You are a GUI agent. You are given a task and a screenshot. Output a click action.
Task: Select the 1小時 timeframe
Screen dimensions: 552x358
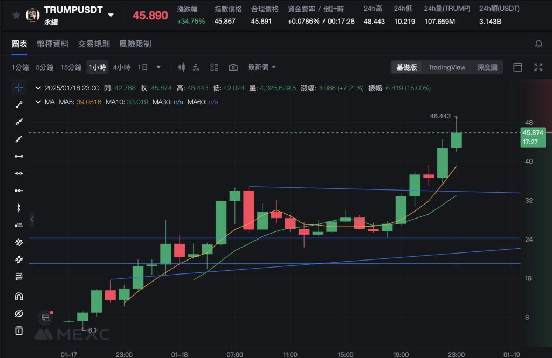pos(97,67)
